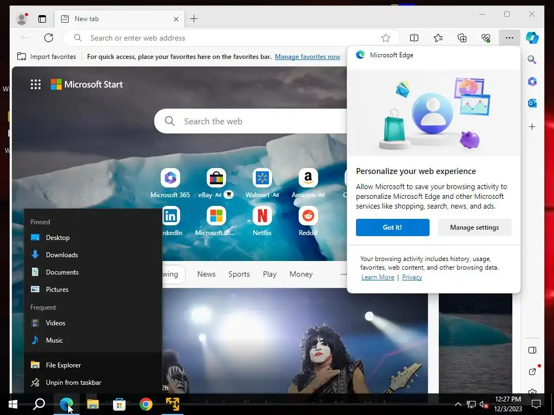This screenshot has height=415, width=554.
Task: Expand more feed categories ellipsis
Action: point(344,274)
